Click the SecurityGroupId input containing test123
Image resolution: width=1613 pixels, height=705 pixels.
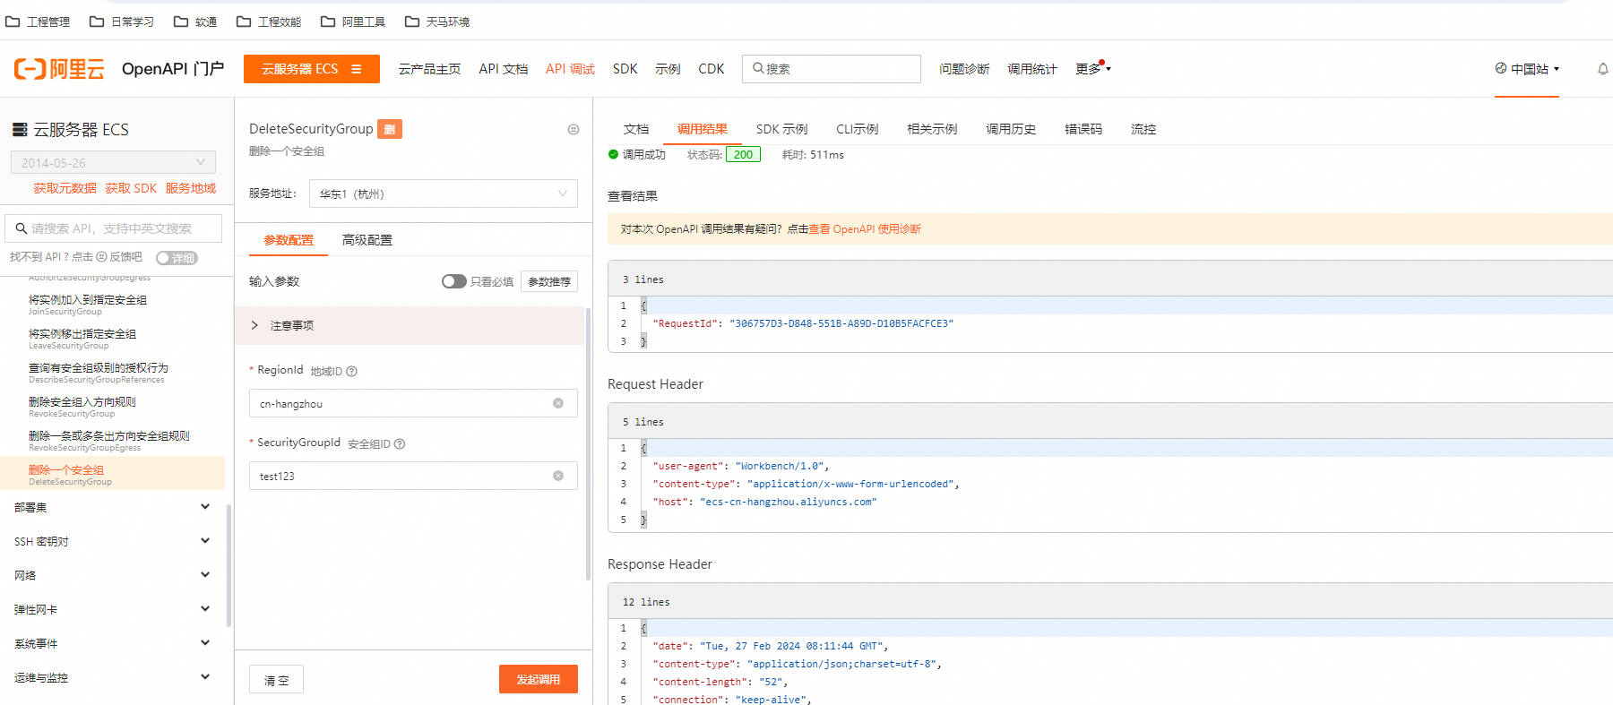(x=413, y=476)
